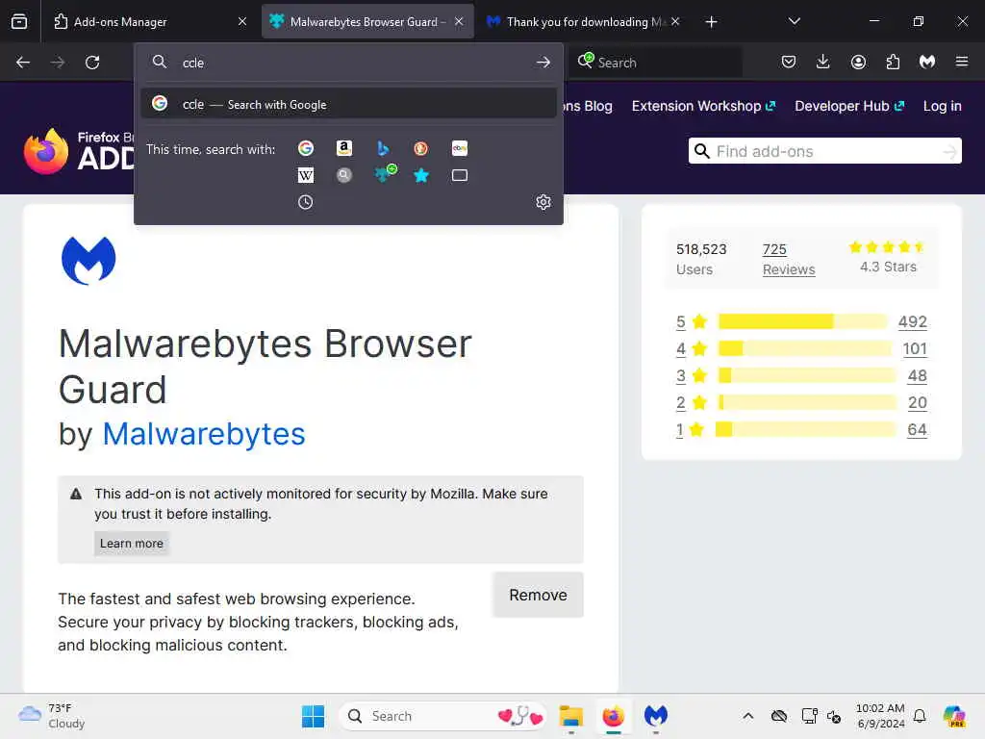
Task: Expand the list all tabs chevron
Action: (794, 21)
